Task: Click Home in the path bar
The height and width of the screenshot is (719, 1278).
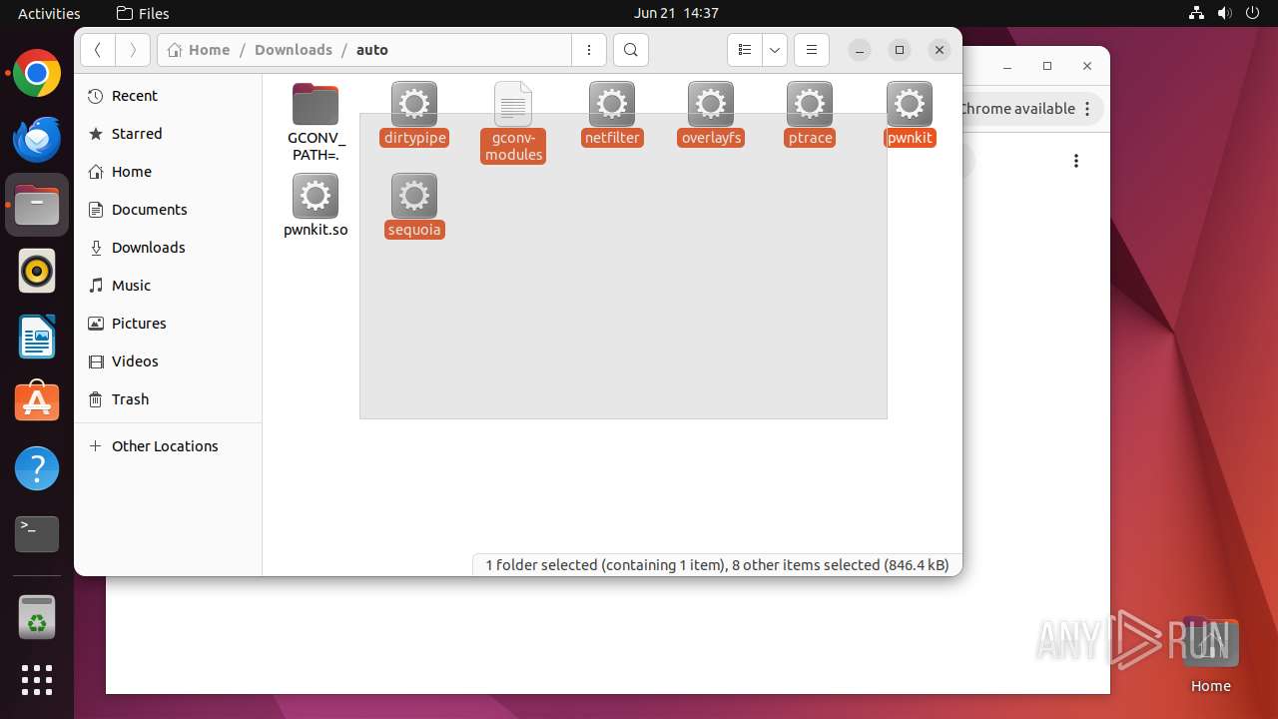Action: click(x=199, y=50)
